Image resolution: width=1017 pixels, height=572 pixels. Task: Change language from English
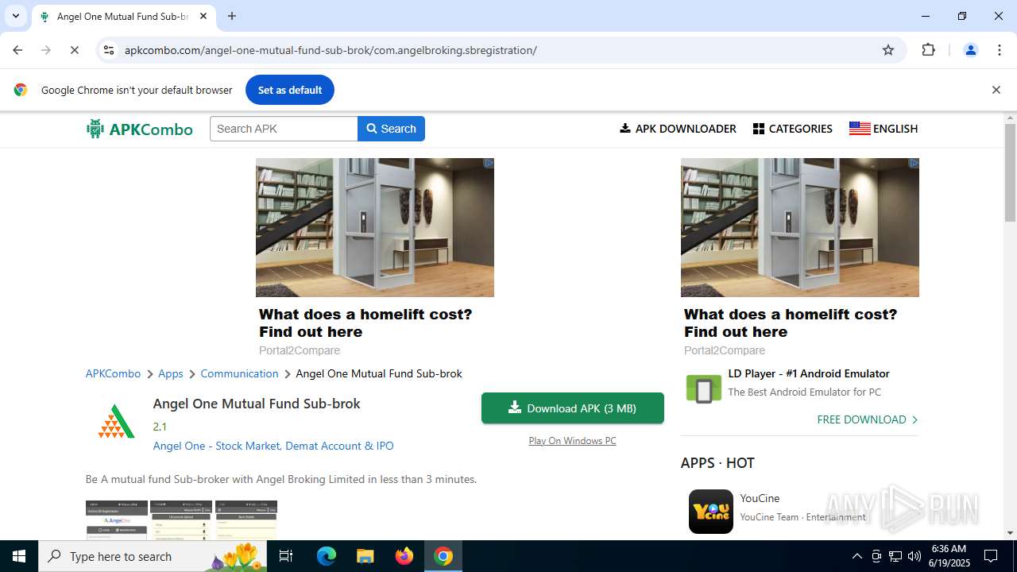[x=884, y=129]
